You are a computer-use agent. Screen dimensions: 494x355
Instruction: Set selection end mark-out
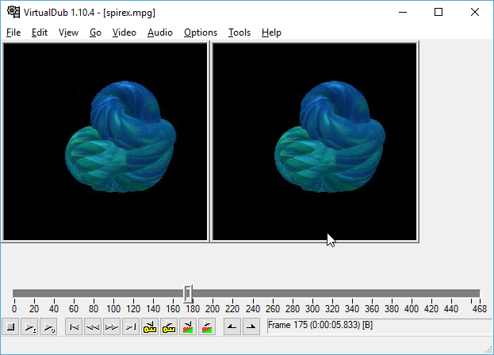(x=251, y=326)
